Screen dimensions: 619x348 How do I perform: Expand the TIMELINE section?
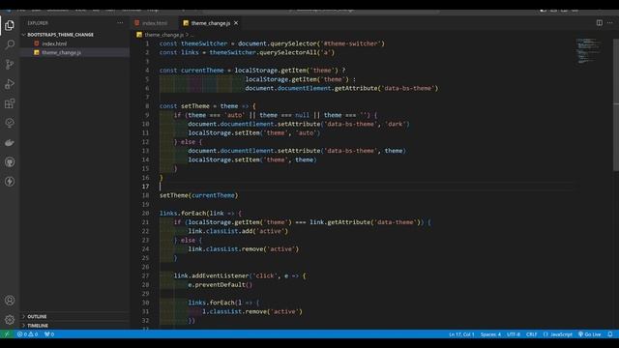click(x=38, y=326)
